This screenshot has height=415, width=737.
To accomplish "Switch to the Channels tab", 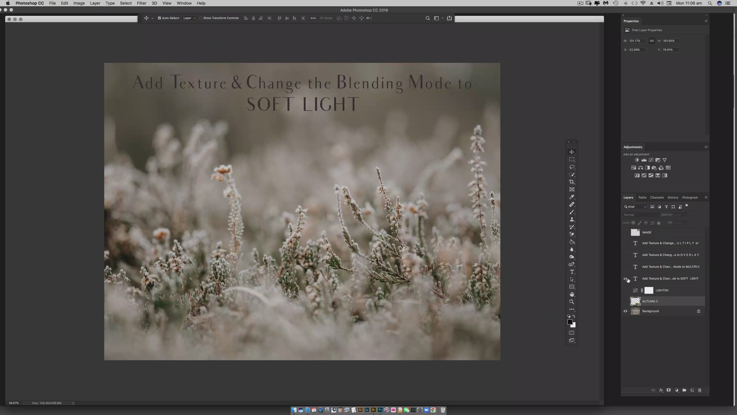I will tap(657, 197).
